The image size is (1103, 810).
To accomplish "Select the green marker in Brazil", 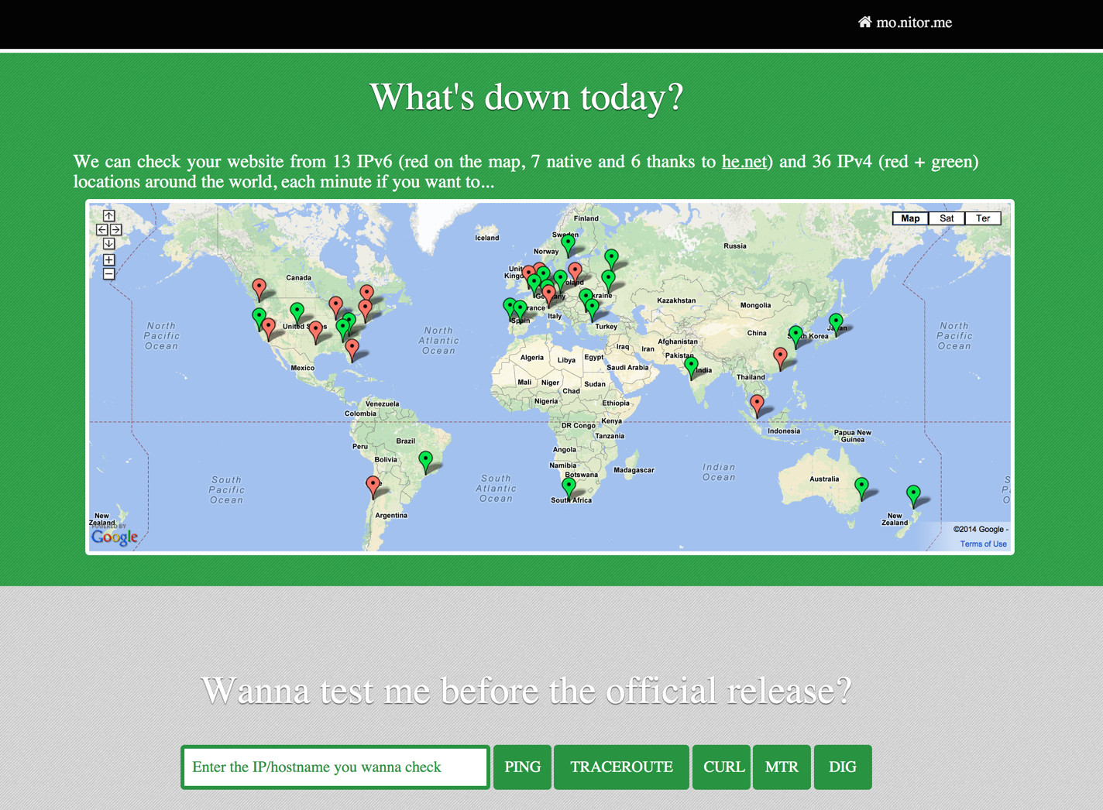I will pos(425,460).
